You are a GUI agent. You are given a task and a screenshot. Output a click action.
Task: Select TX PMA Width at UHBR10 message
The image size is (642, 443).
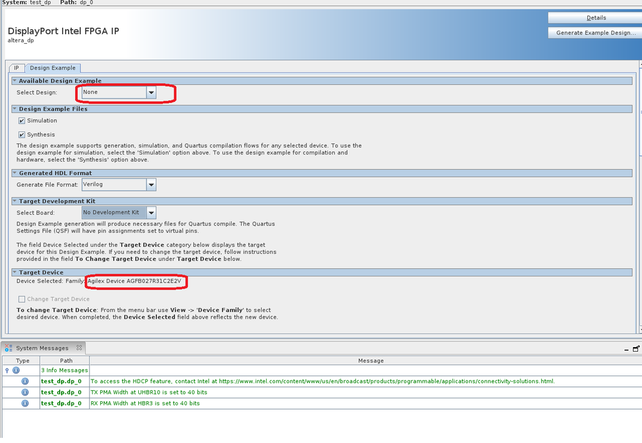tap(149, 392)
